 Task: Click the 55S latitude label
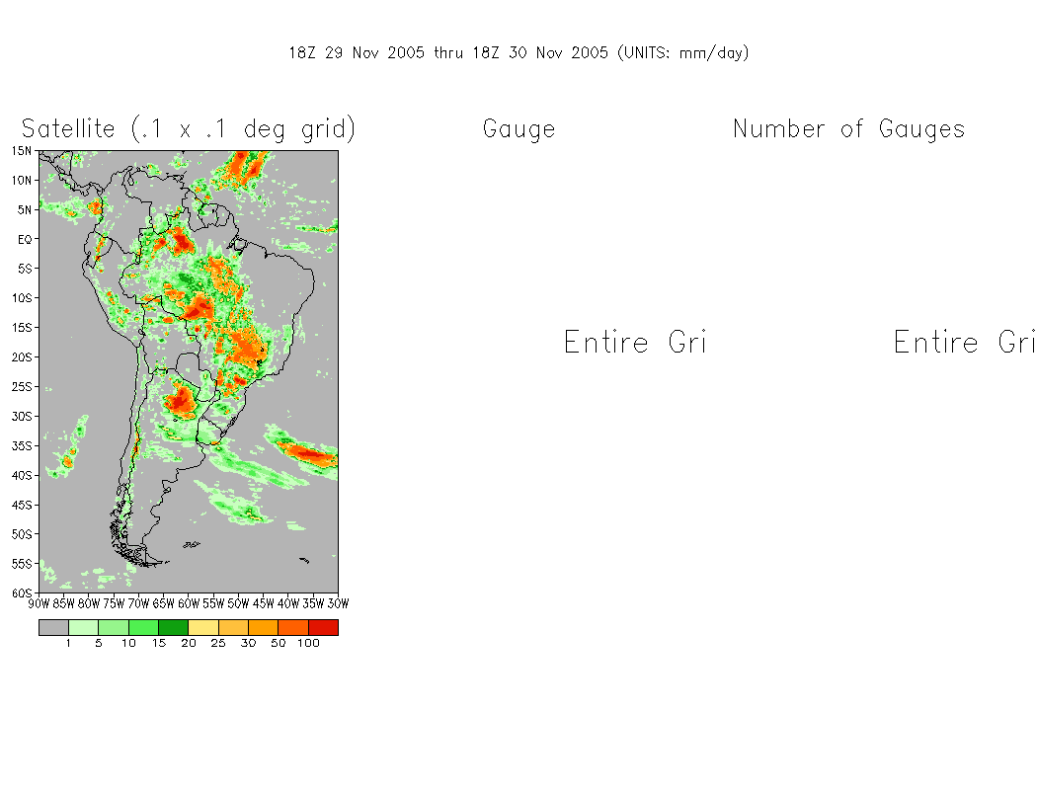pos(21,564)
